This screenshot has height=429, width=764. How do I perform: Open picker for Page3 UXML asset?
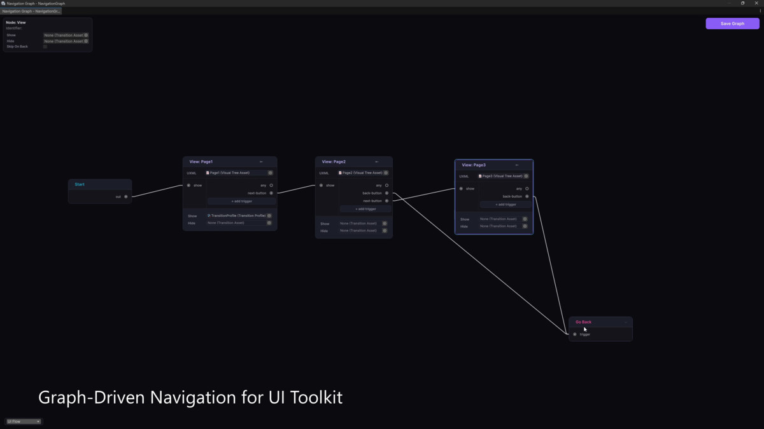526,176
